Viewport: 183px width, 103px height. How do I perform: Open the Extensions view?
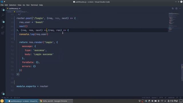tap(3, 33)
